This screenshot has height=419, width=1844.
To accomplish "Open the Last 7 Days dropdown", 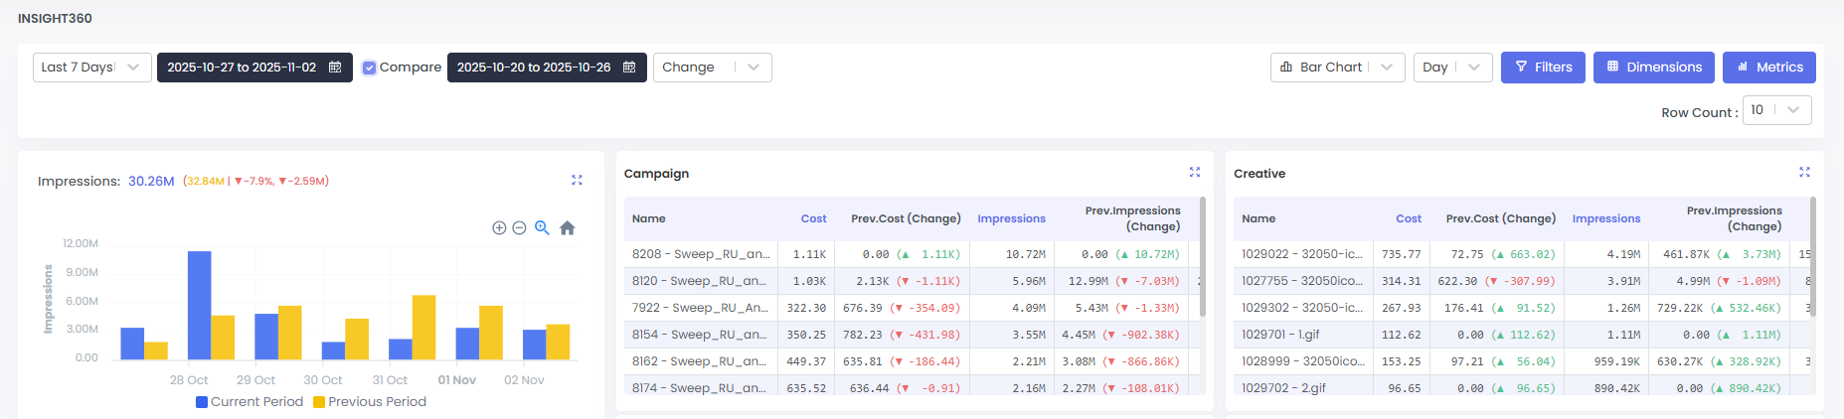I will (92, 68).
